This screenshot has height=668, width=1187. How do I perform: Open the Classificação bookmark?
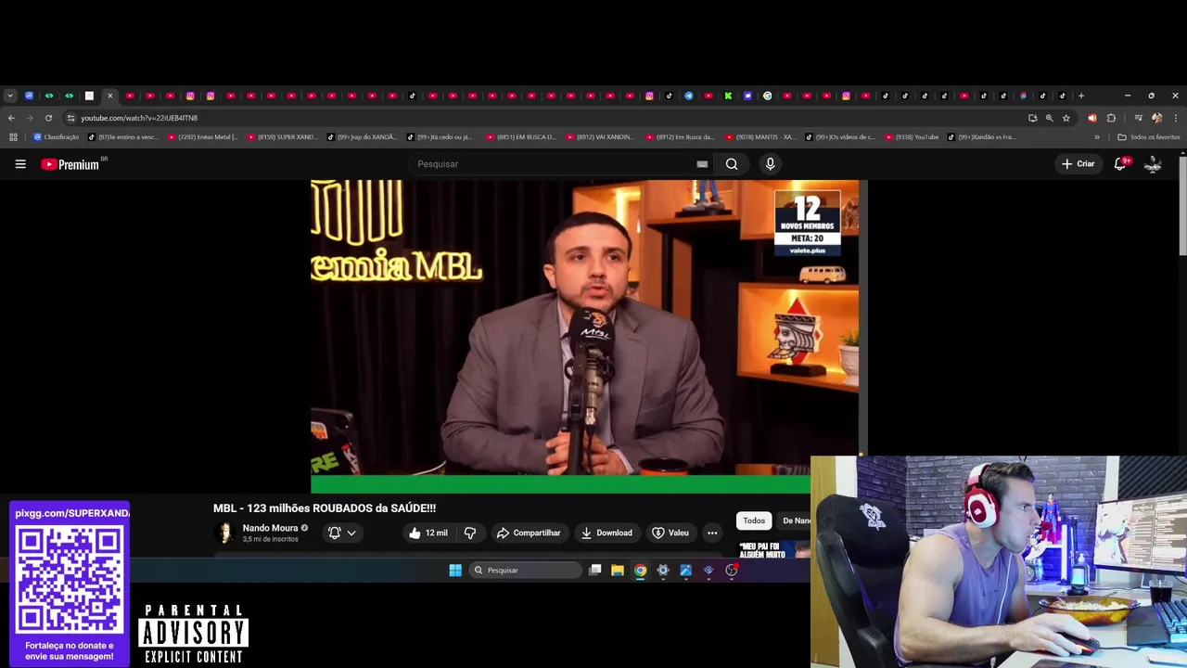[x=57, y=137]
